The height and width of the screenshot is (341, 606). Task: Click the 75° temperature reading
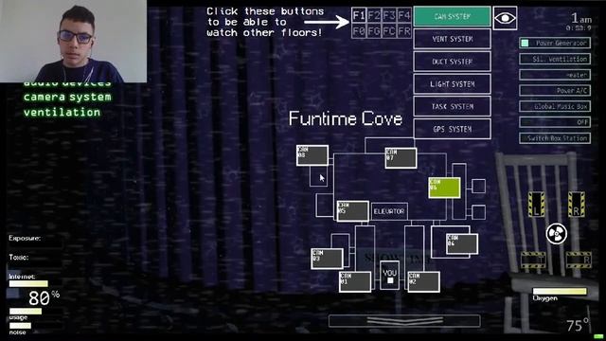click(578, 325)
